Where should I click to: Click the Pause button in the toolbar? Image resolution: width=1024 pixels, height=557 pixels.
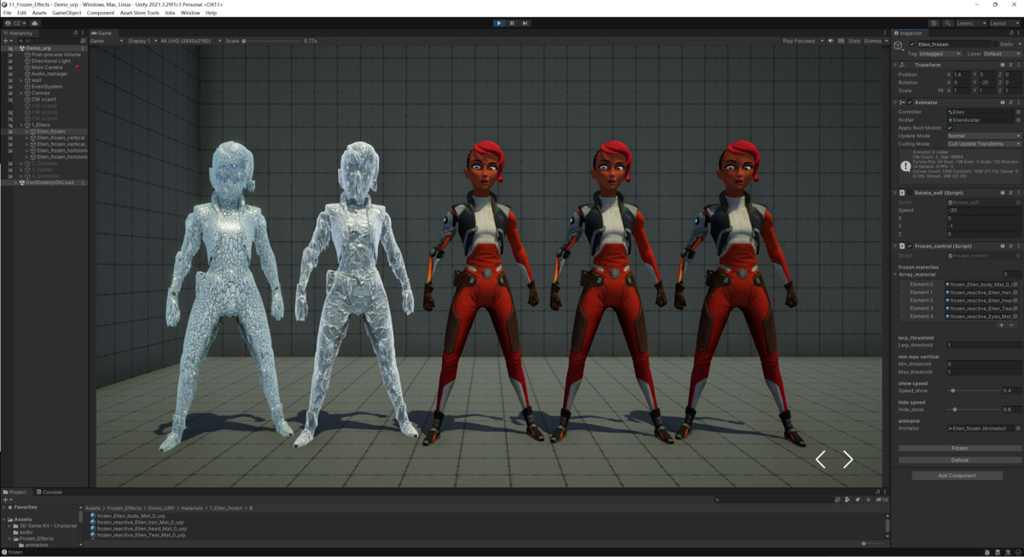(x=512, y=23)
